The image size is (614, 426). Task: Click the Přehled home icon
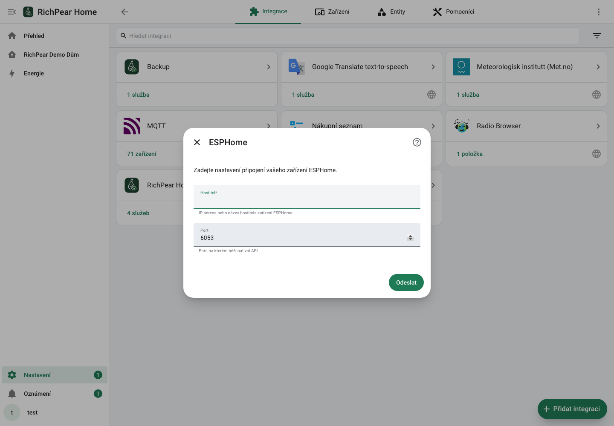pos(12,36)
